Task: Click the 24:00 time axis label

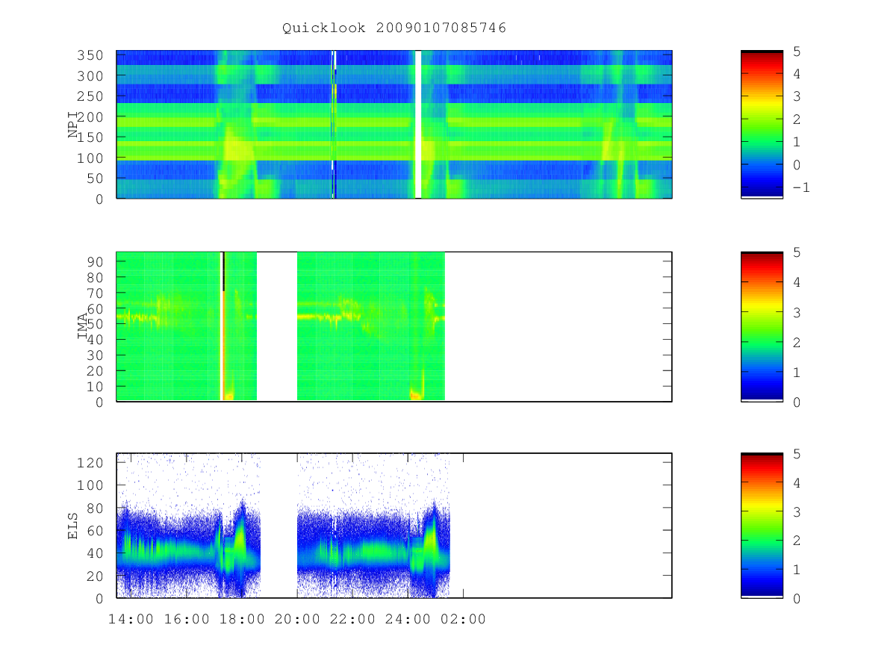Action: (x=408, y=620)
